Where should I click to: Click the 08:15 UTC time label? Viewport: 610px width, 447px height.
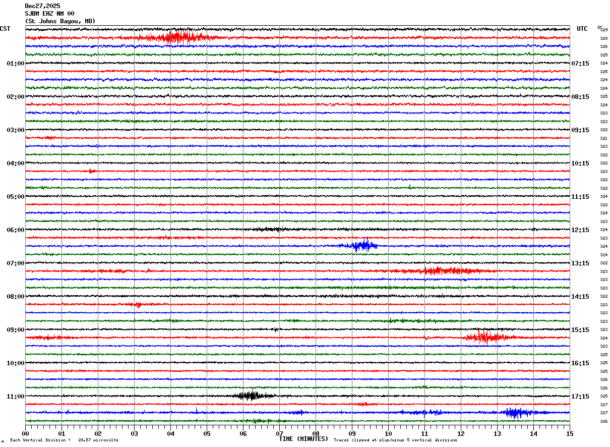580,97
